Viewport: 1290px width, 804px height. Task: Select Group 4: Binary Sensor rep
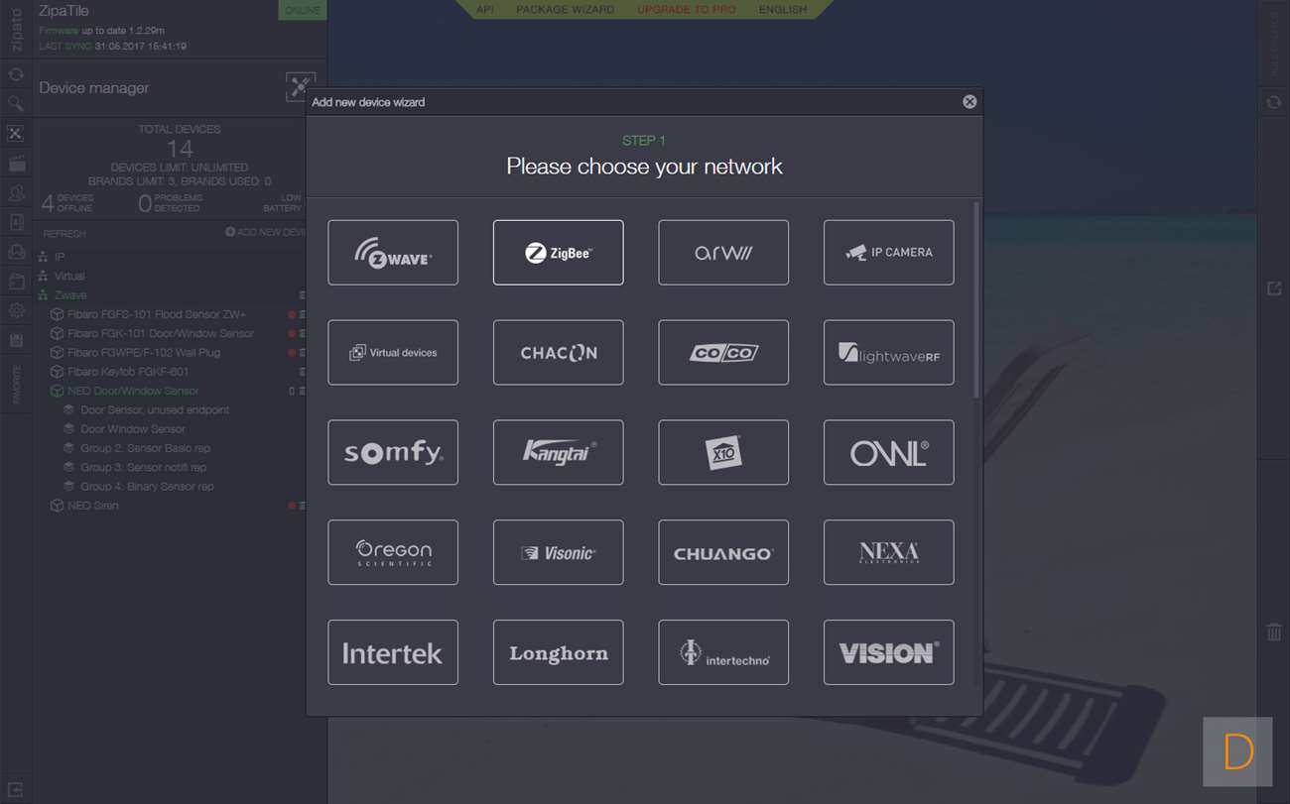click(147, 487)
